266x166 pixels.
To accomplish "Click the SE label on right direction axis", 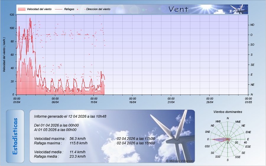I will (x=252, y=65).
